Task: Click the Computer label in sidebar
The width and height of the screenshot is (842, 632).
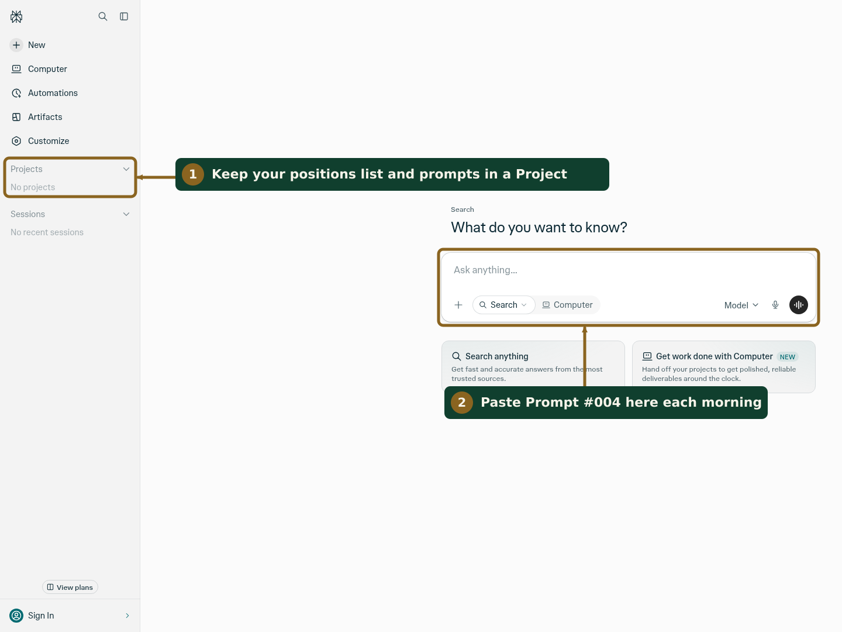Action: coord(47,69)
